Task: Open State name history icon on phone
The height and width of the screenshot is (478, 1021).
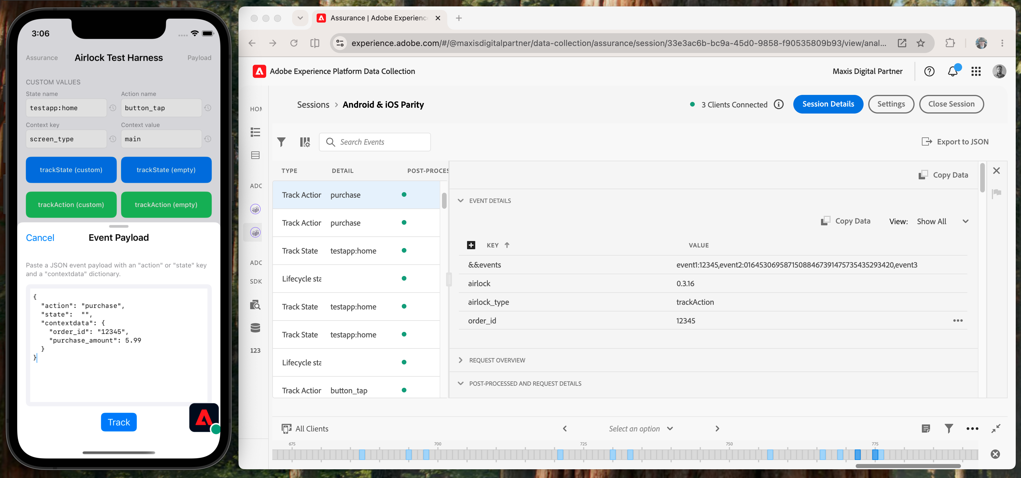Action: (x=113, y=108)
